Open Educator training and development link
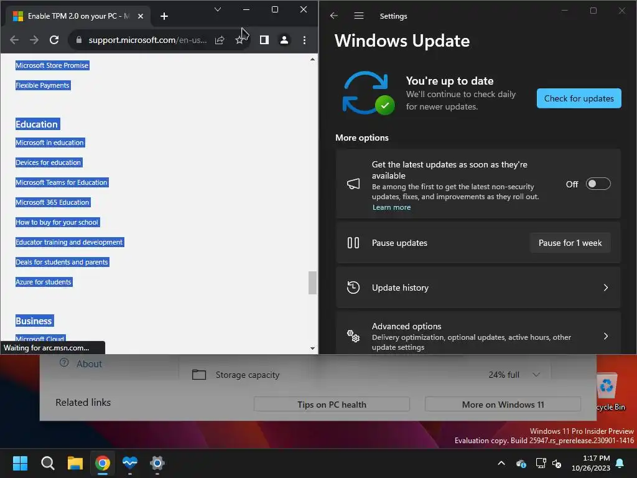637x478 pixels. [x=70, y=242]
